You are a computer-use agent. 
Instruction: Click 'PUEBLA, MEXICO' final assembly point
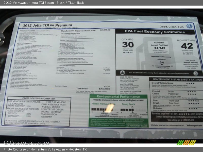(51, 107)
